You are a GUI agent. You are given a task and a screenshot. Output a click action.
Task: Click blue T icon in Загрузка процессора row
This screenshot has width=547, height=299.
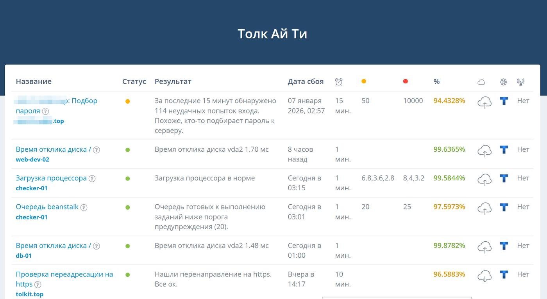(x=504, y=179)
